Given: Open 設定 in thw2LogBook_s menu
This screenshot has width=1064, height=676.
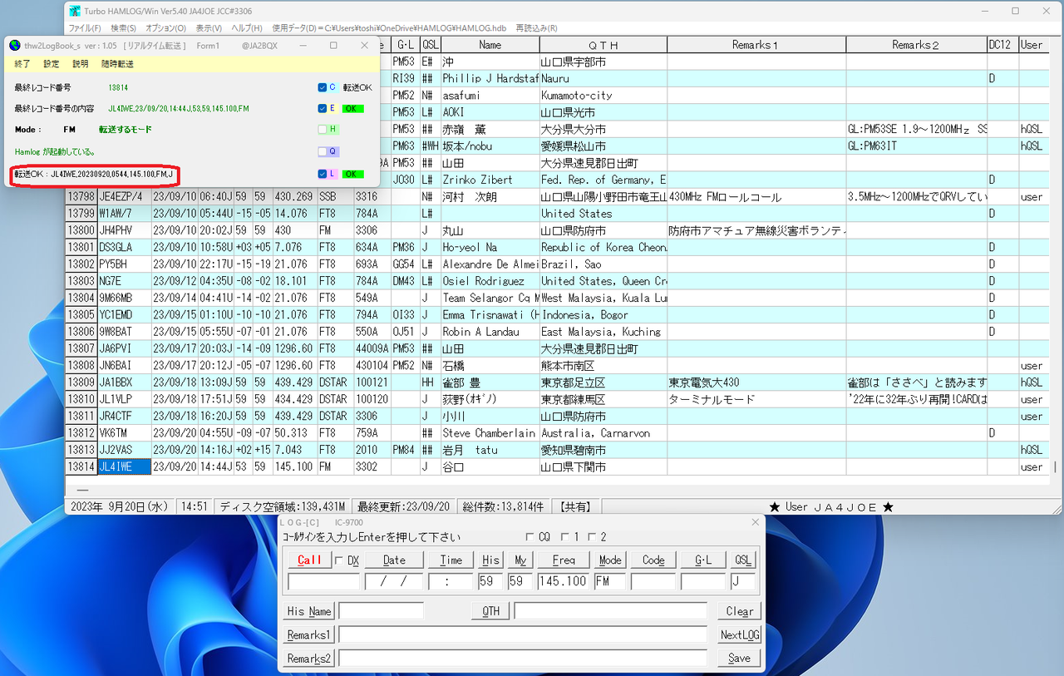Looking at the screenshot, I should tap(52, 64).
